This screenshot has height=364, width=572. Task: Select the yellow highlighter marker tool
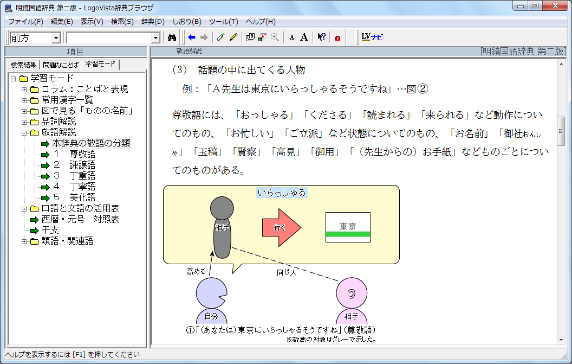tap(233, 37)
